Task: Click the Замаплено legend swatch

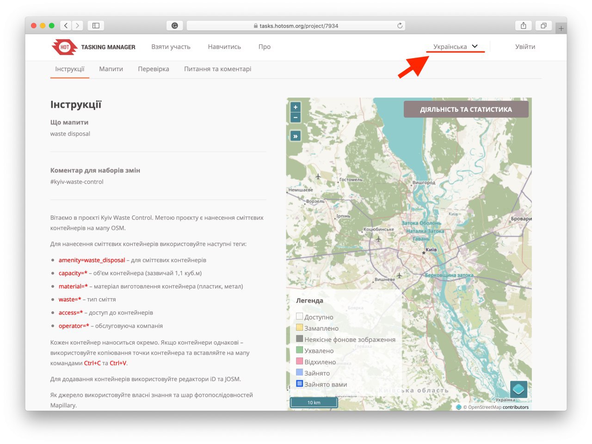Action: pyautogui.click(x=299, y=327)
